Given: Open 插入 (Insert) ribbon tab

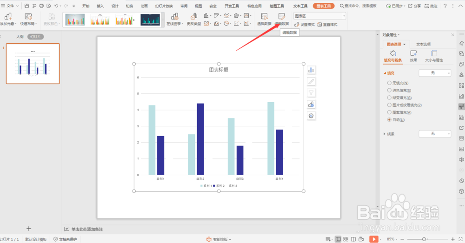Looking at the screenshot, I should (100, 6).
